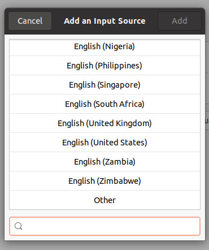Pick English (South Africa) layout
This screenshot has width=209, height=250.
click(104, 104)
